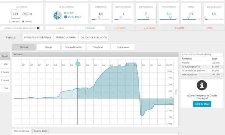This screenshot has height=135, width=225.
Task: Click the 1. AMEBA level step
Action: (x=60, y=28)
